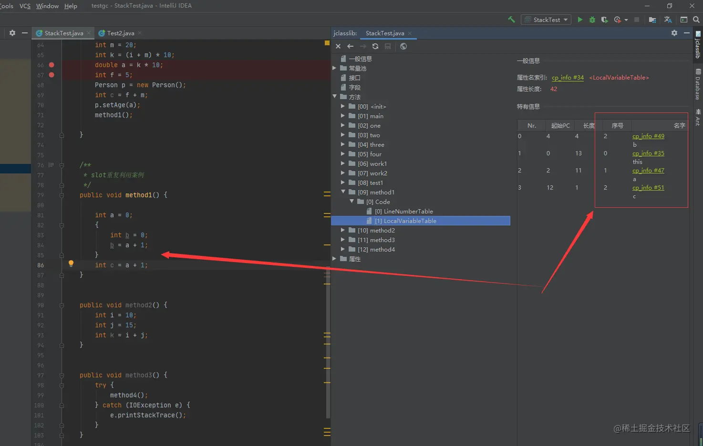Start debugging with the bug icon
The width and height of the screenshot is (703, 446).
tap(592, 20)
